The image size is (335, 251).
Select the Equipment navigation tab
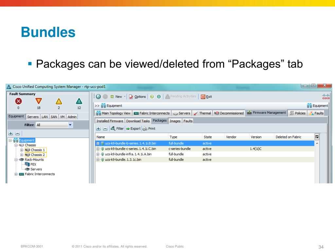pyautogui.click(x=16, y=116)
